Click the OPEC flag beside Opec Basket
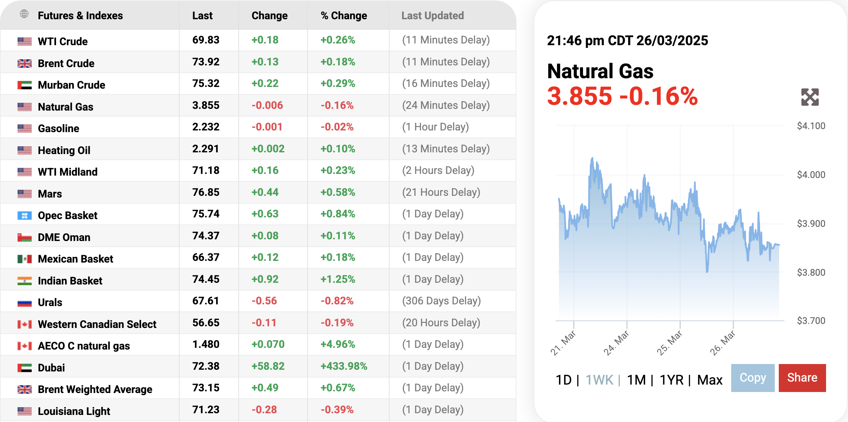 [x=24, y=215]
